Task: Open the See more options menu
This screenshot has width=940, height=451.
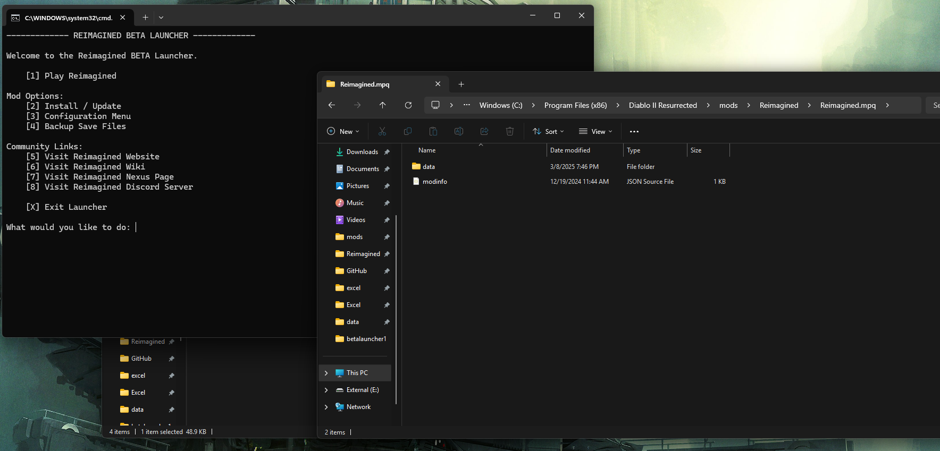Action: (634, 131)
